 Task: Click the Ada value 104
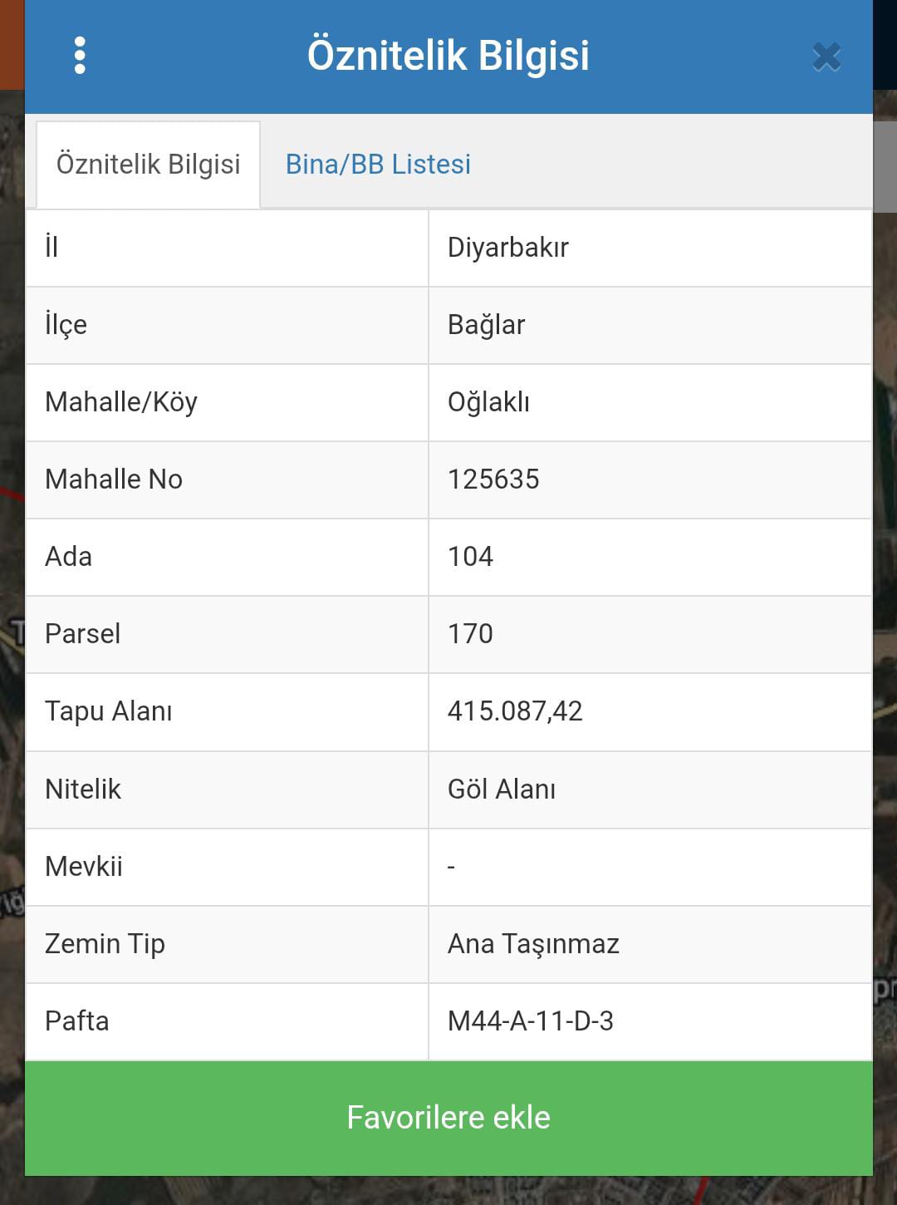[x=470, y=557]
